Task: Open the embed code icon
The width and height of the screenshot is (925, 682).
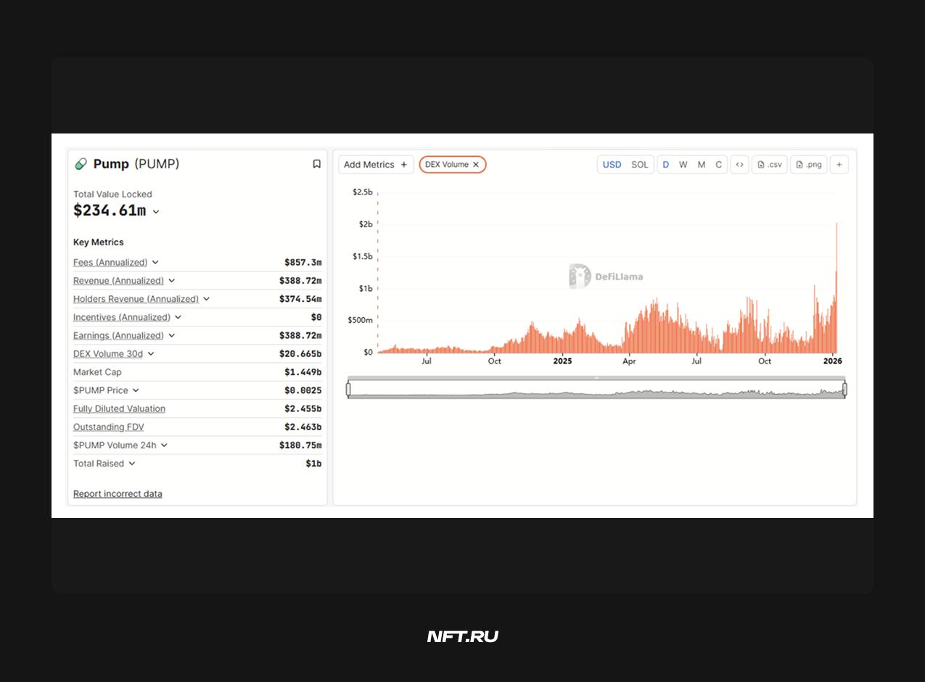Action: 739,165
